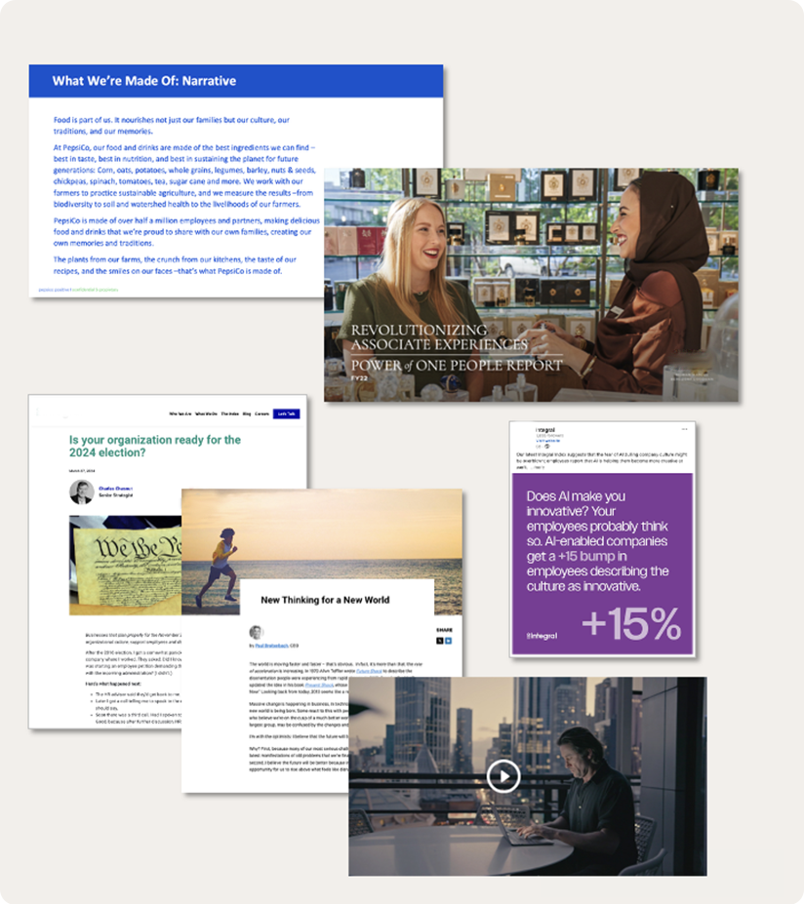Click the New Thinking for a New World title
The width and height of the screenshot is (804, 904).
coord(325,600)
